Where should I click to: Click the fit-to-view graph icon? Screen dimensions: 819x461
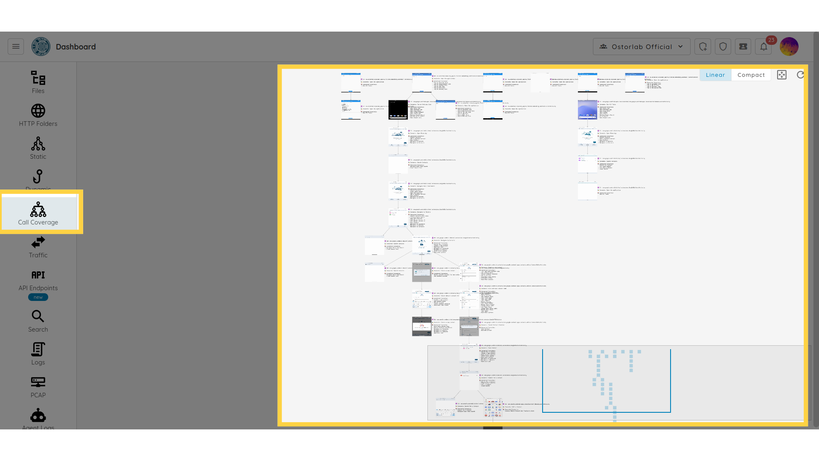coord(781,75)
